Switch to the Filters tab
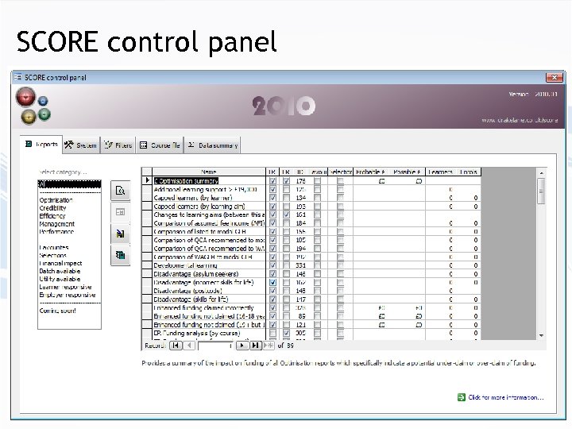Viewport: 572px width, 429px height. (118, 145)
